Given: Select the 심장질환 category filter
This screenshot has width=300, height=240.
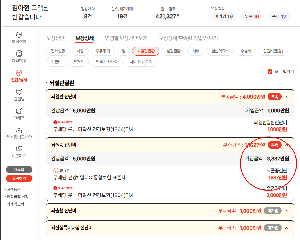Looking at the screenshot, I should [173, 51].
